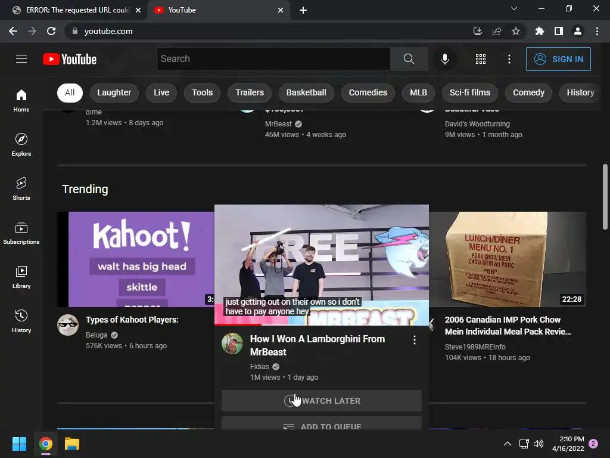Open 2006 Canadian IMP Pork Chow Mein title
The width and height of the screenshot is (610, 458).
point(508,326)
